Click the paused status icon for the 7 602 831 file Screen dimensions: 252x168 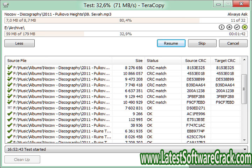[9, 108]
